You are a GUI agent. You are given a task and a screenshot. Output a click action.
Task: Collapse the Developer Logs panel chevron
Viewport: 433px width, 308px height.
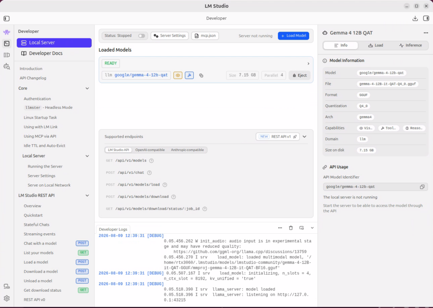click(312, 228)
